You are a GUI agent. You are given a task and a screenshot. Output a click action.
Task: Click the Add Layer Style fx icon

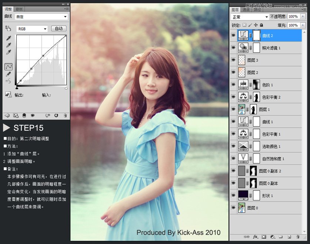(x=256, y=237)
